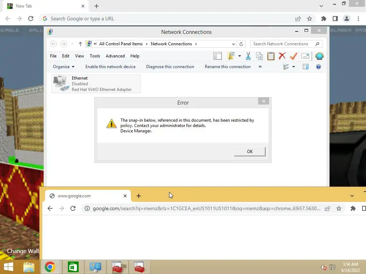Viewport: 366px width, 274px height.
Task: Click the Change your view icon
Action: coord(286,67)
